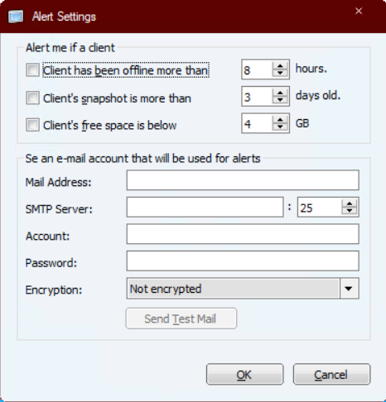Increase the offline hours spinner value
386x402 pixels.
click(x=280, y=65)
